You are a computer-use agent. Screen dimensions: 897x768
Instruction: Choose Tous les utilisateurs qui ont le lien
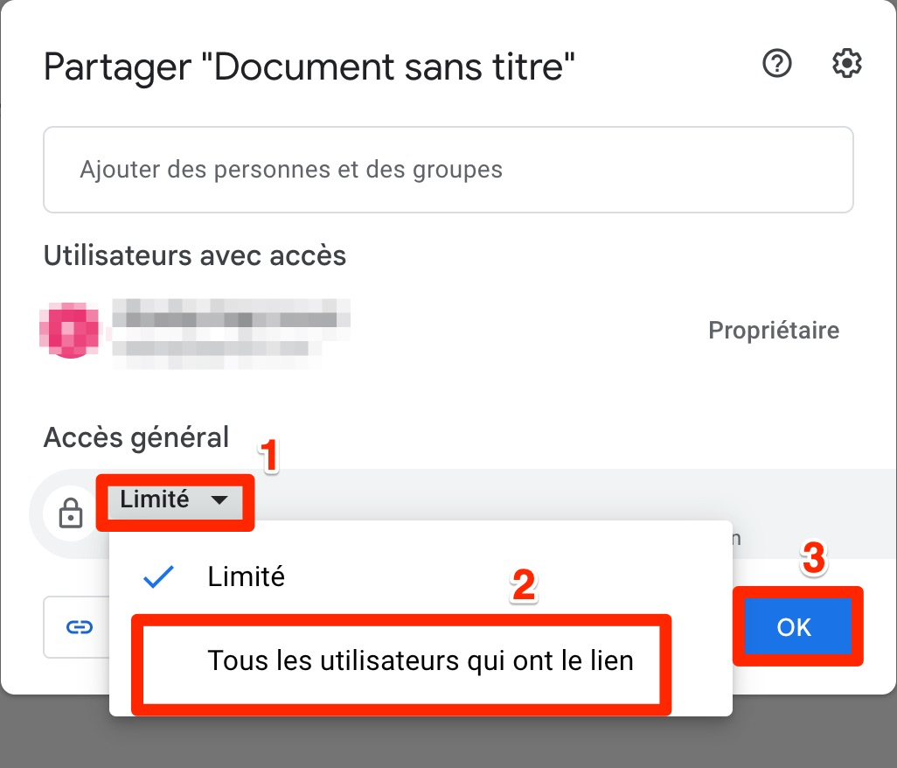pyautogui.click(x=421, y=660)
